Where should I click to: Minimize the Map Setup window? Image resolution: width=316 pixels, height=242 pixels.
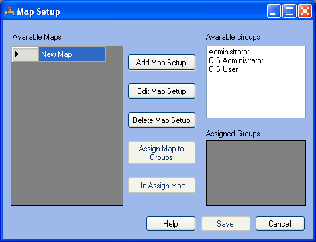pyautogui.click(x=274, y=11)
